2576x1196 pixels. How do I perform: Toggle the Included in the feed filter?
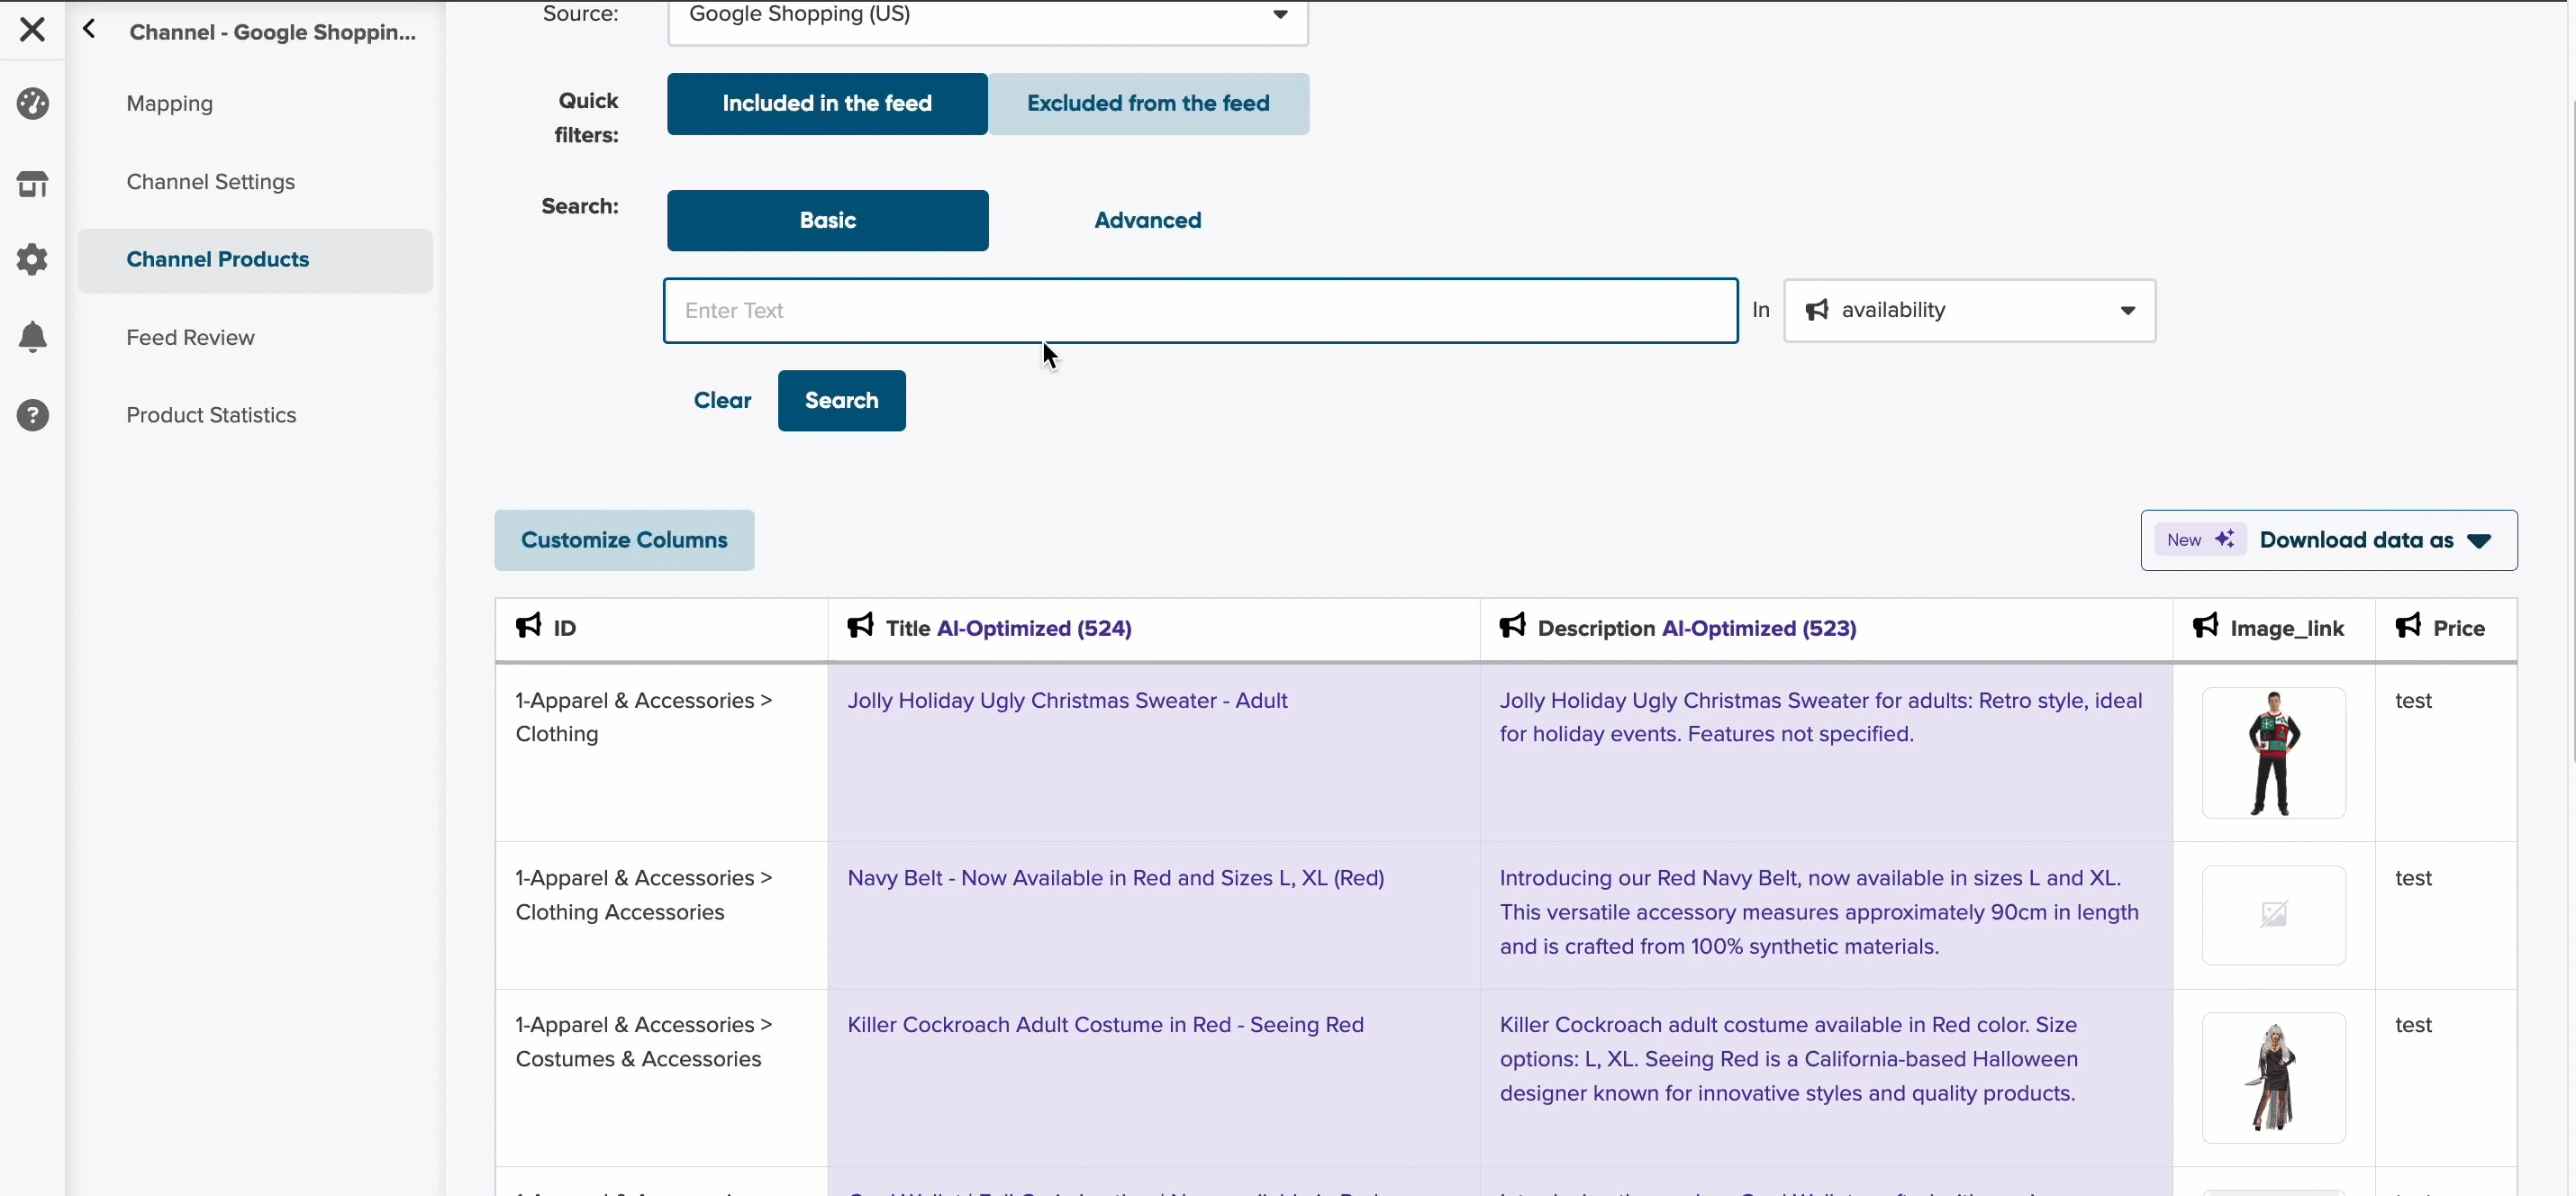click(827, 104)
